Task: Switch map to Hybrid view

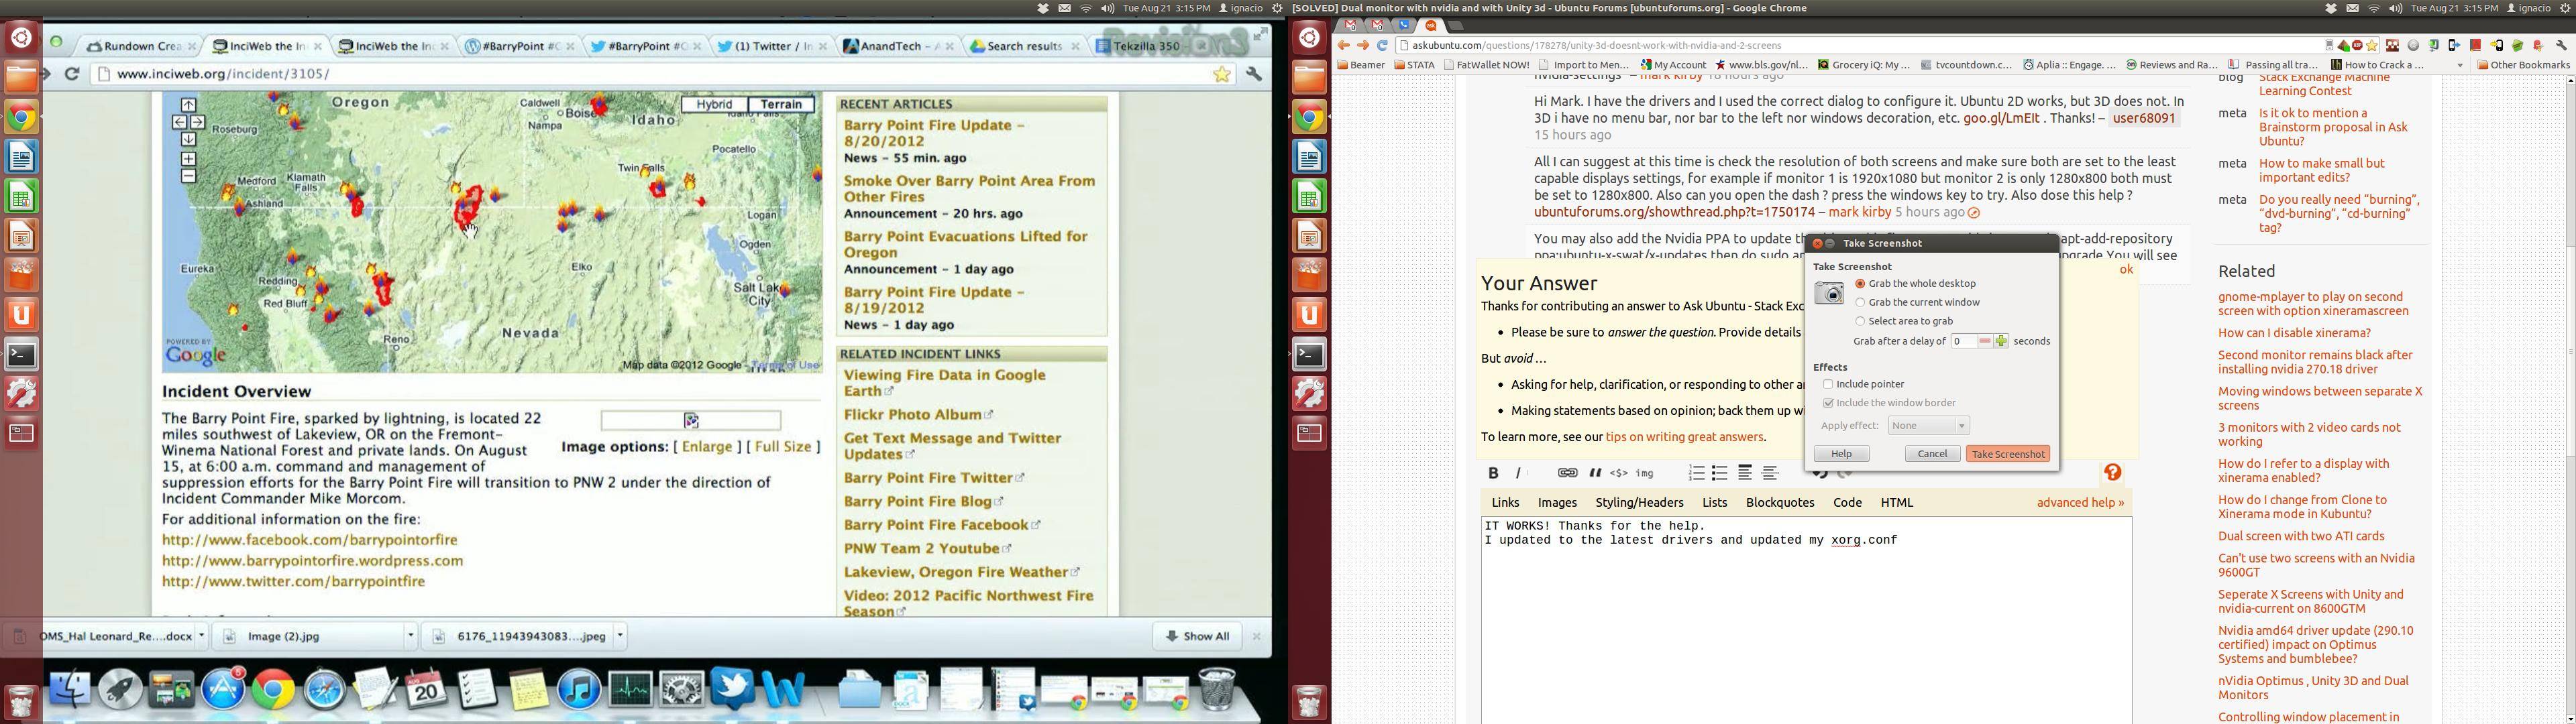Action: (714, 104)
